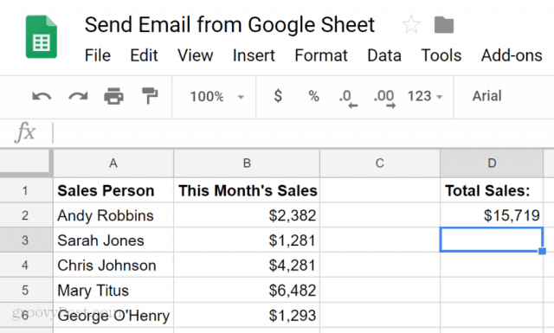Open the Google Sheets home icon

[x=42, y=36]
